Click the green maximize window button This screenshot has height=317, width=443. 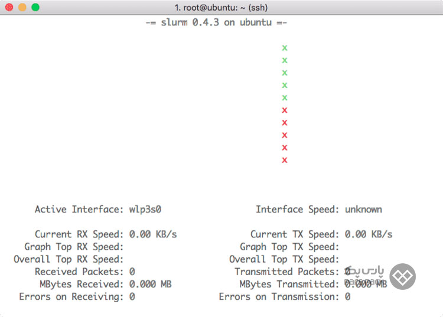(x=35, y=7)
